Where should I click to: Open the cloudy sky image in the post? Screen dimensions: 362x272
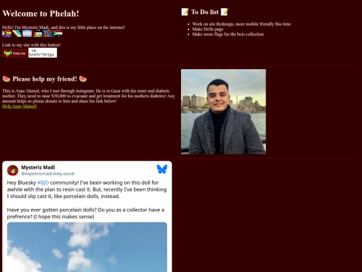(x=87, y=247)
